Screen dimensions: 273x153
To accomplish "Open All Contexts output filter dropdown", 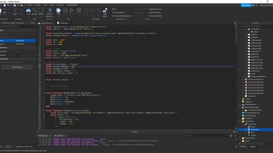I will (x=60, y=136).
